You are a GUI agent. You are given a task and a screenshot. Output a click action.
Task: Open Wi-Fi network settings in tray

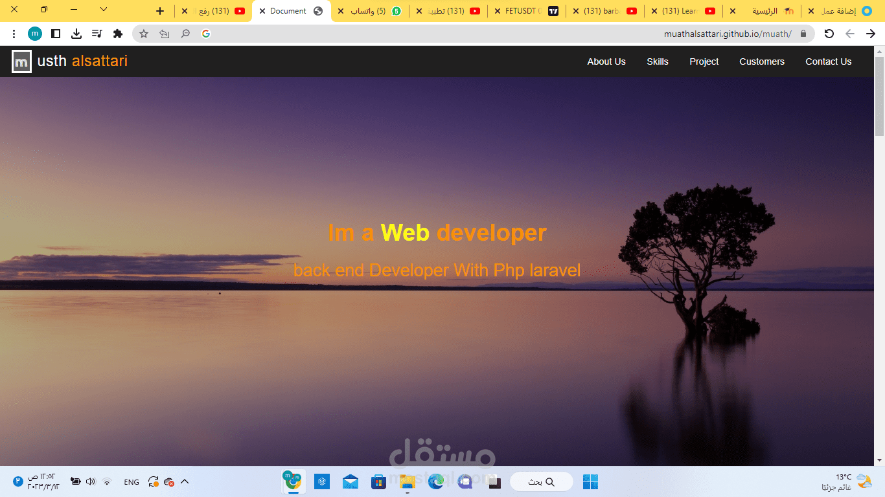point(108,481)
